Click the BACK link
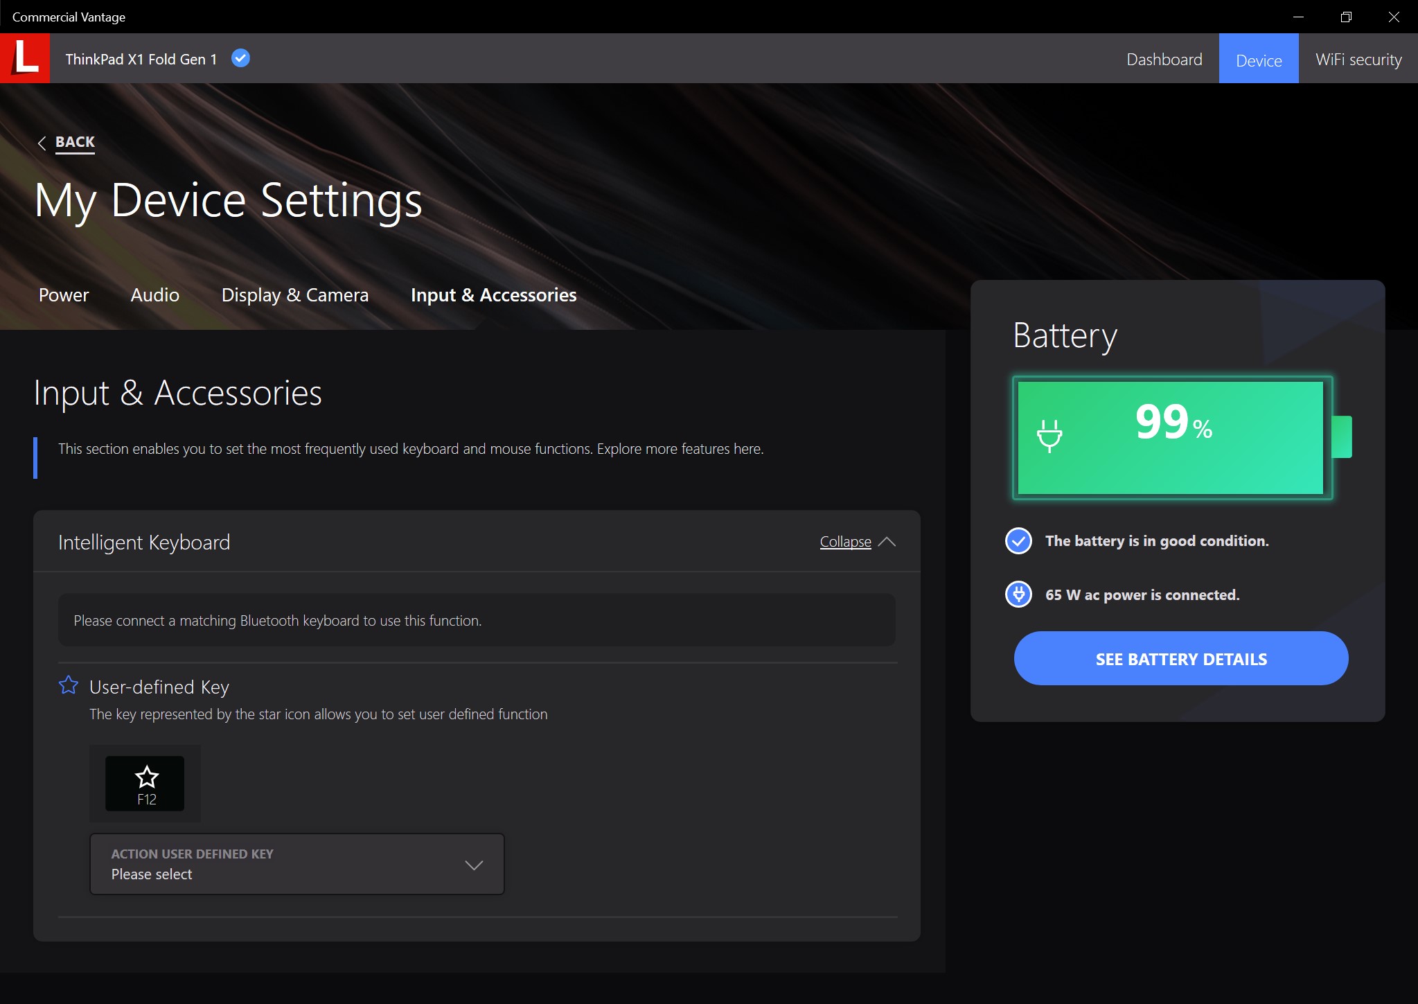This screenshot has height=1004, width=1418. click(x=75, y=142)
